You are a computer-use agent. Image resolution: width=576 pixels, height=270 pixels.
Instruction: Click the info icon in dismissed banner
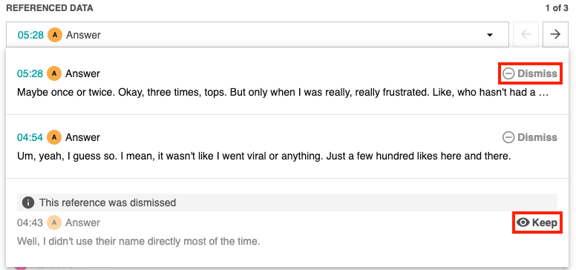pos(28,202)
